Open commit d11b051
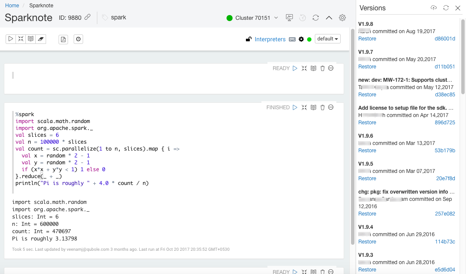The height and width of the screenshot is (274, 466). 444,67
